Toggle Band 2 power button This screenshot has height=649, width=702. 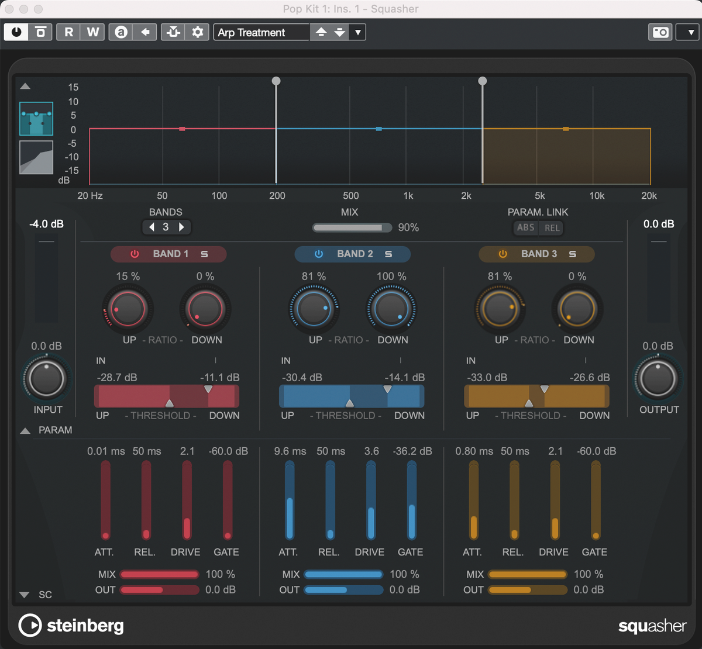coord(319,254)
